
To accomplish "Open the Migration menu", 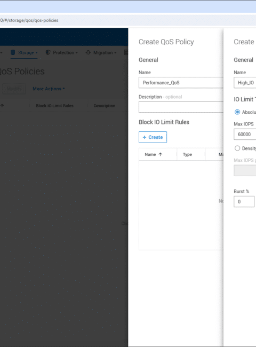I will (x=101, y=53).
